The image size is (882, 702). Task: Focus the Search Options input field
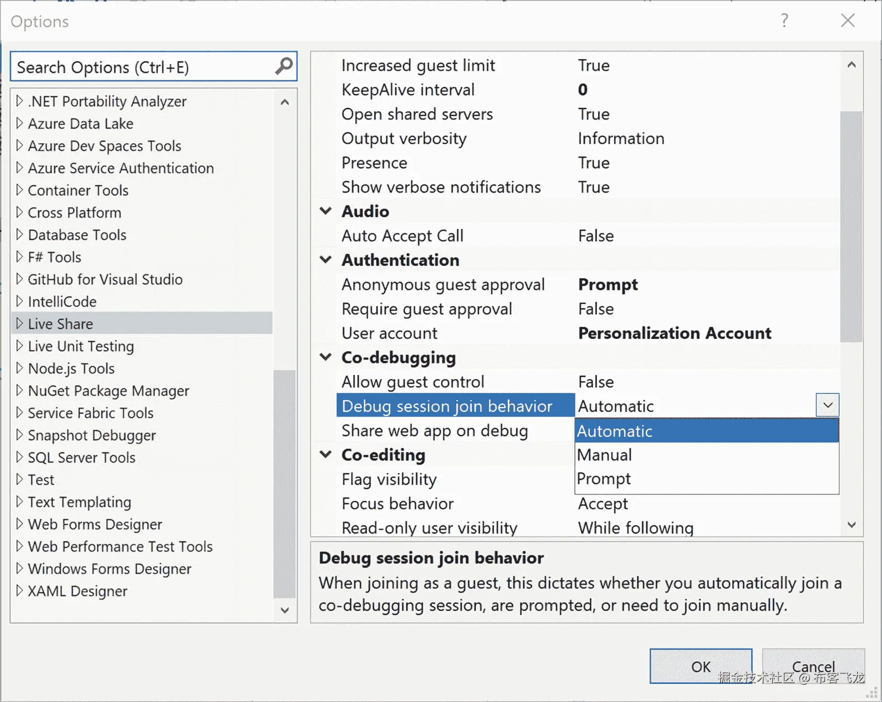pos(144,67)
